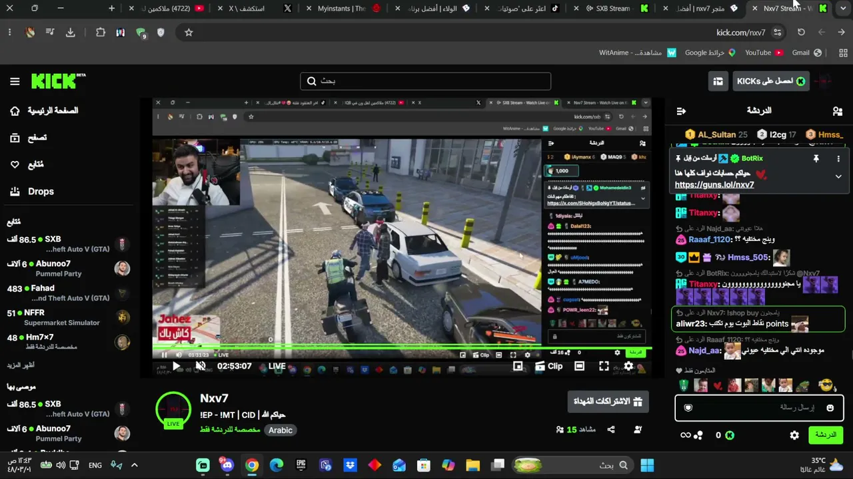Open the chat users list icon
Screen dimensions: 853x479
[838, 111]
